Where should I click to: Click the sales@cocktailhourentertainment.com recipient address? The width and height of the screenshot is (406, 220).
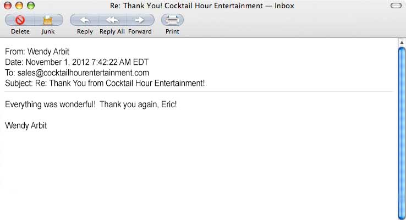coord(83,73)
